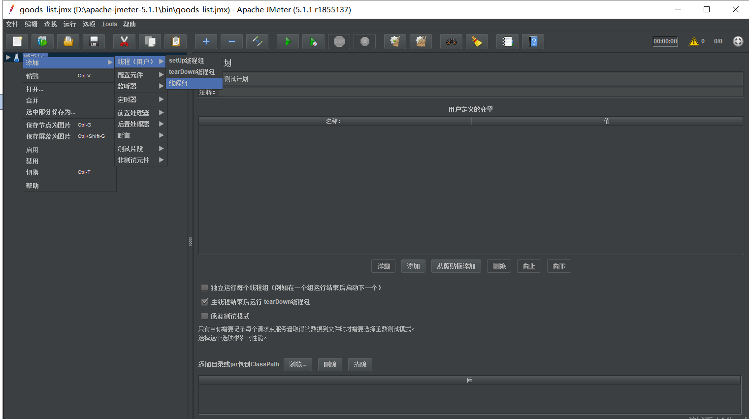Image resolution: width=749 pixels, height=419 pixels.
Task: Expand the 测试片段 submenu
Action: (x=140, y=149)
